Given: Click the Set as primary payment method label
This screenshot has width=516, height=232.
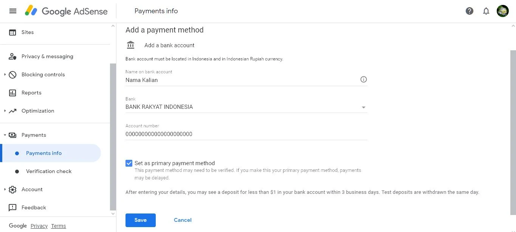Looking at the screenshot, I should point(175,163).
